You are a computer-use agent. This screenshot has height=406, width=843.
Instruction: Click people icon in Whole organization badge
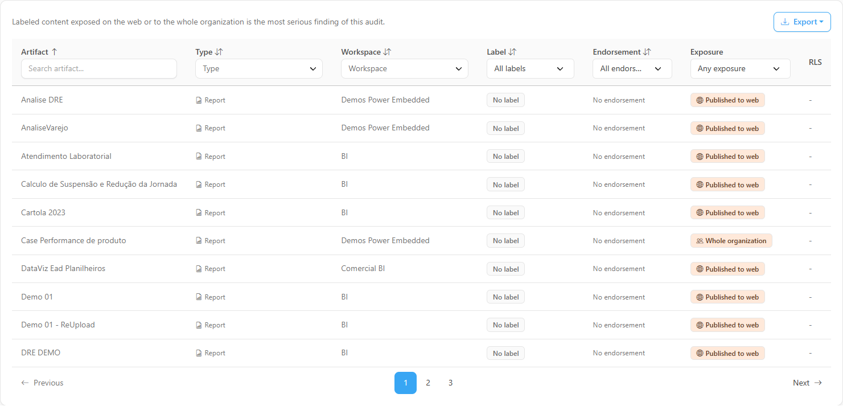coord(700,241)
